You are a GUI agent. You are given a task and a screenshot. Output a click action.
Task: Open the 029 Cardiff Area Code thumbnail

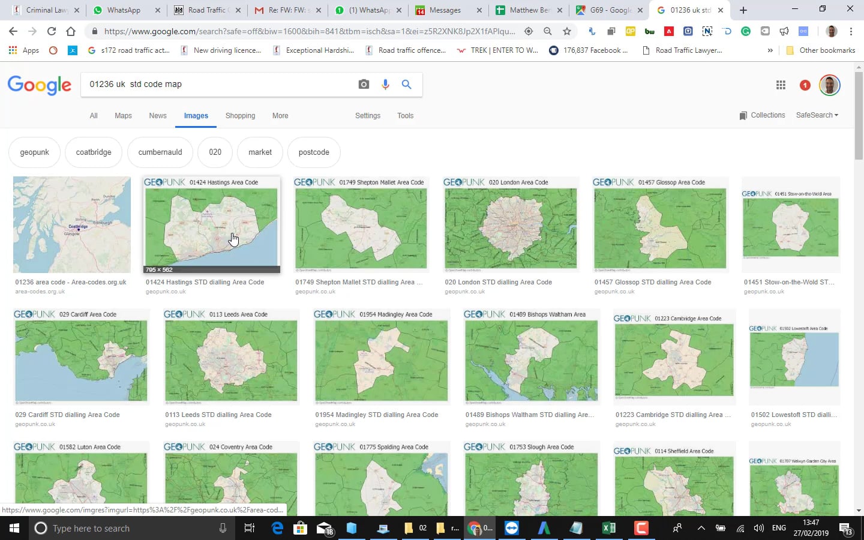pos(81,356)
